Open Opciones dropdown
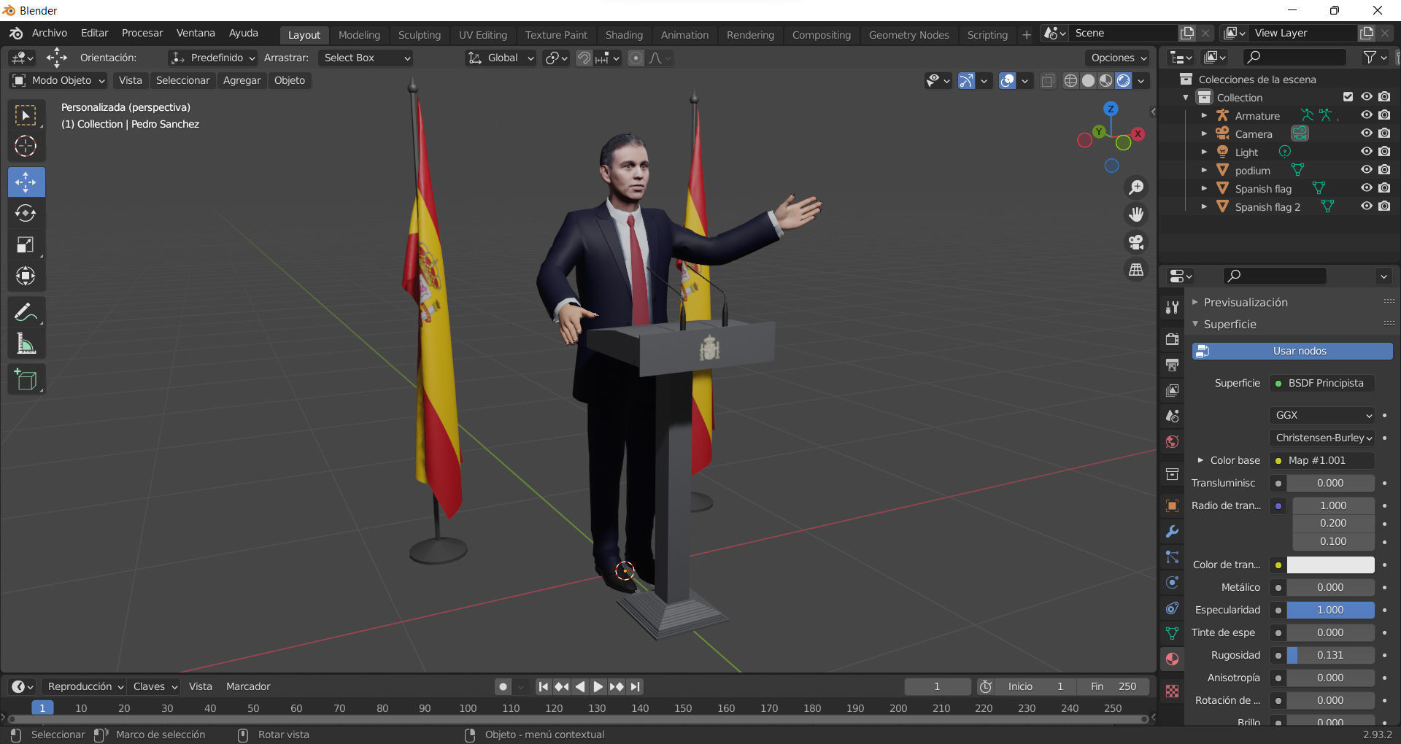 pyautogui.click(x=1118, y=58)
